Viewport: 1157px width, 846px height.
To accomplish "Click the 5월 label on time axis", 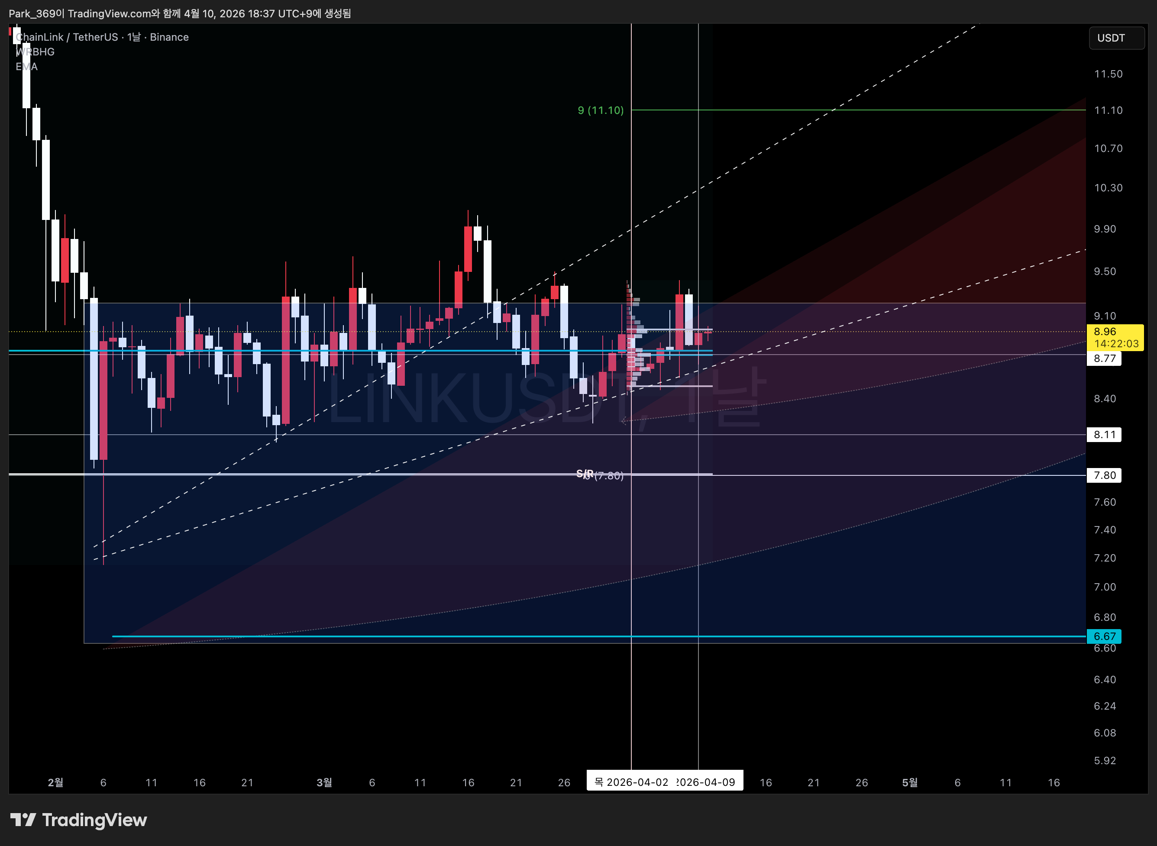I will click(x=910, y=782).
